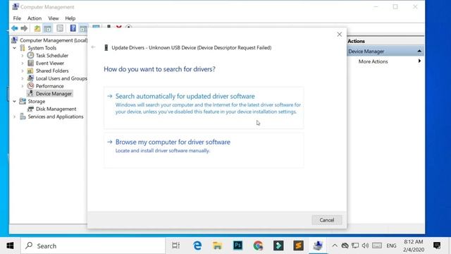This screenshot has height=254, width=451.
Task: Open the Filmora icon on the taskbar
Action: coord(278,246)
